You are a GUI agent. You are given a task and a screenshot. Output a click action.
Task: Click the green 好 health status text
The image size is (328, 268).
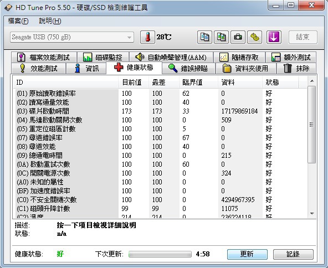tap(60, 254)
